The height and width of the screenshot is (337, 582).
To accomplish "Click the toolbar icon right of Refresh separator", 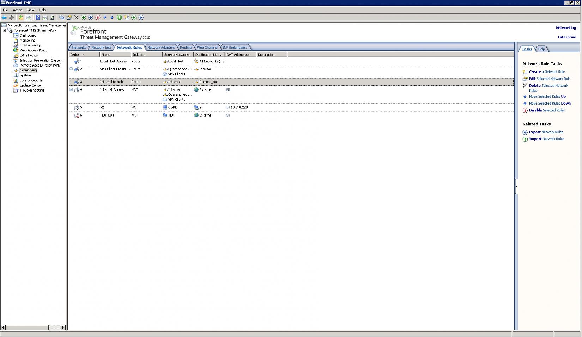I will tap(62, 18).
